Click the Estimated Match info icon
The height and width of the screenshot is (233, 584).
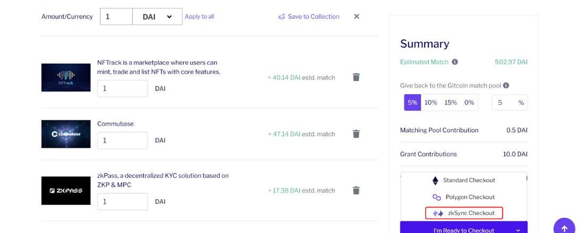point(455,62)
